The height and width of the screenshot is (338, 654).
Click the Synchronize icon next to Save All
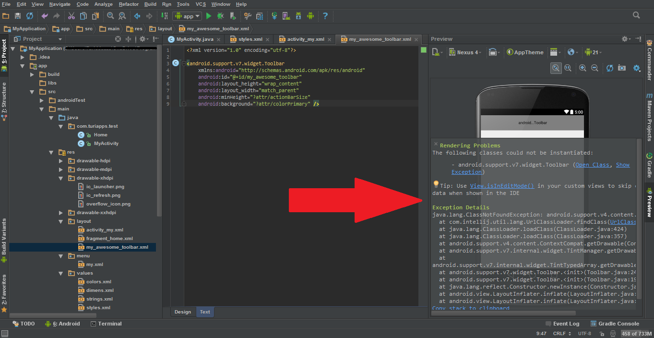[x=30, y=16]
